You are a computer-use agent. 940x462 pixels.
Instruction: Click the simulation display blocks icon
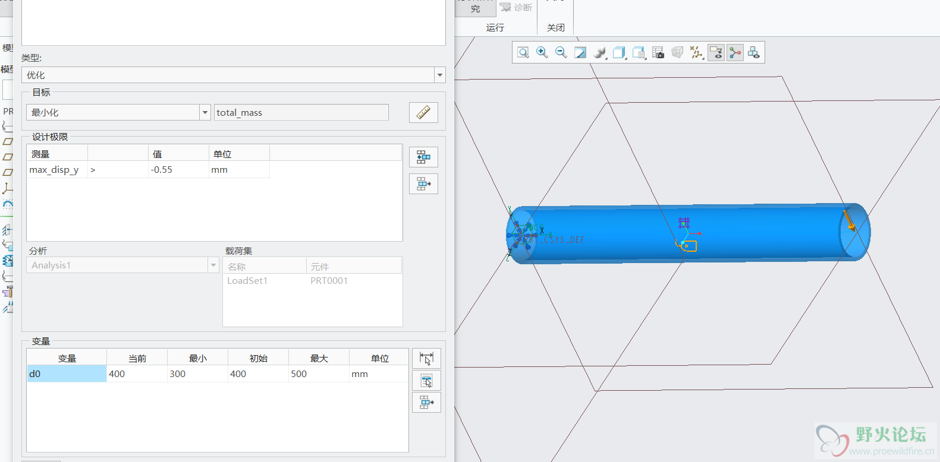[x=754, y=53]
